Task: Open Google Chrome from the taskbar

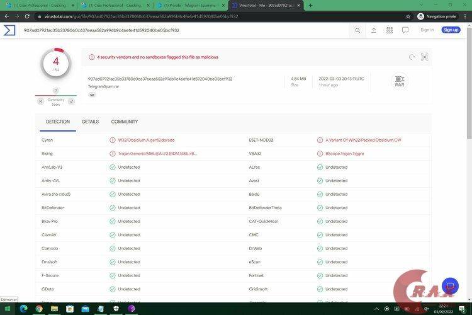Action: 39,308
